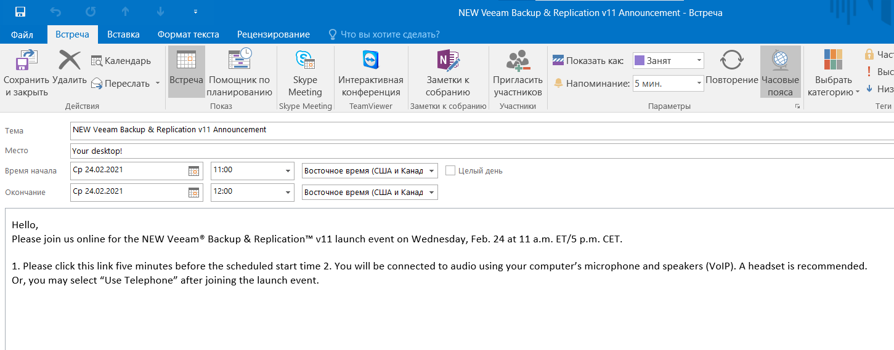The width and height of the screenshot is (894, 350).
Task: Open the Customize Quick Access Toolbar dropdown
Action: point(195,12)
